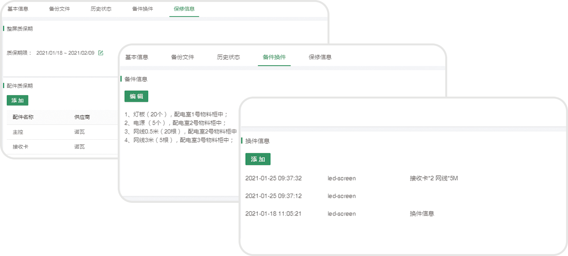Open 历史状态 tab in the top-left panel

(101, 9)
